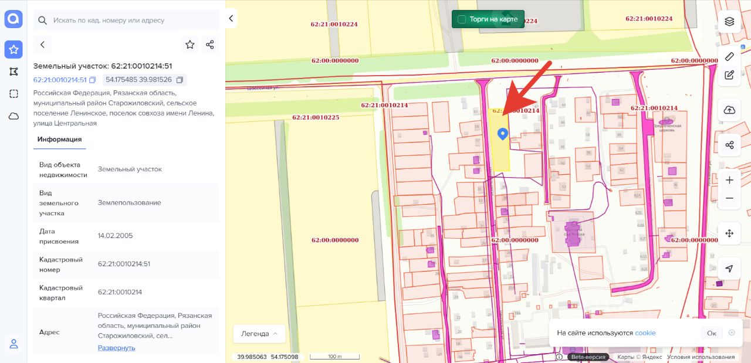Image resolution: width=751 pixels, height=363 pixels.
Task: Copy the coordinates with the copy icon
Action: pyautogui.click(x=180, y=80)
